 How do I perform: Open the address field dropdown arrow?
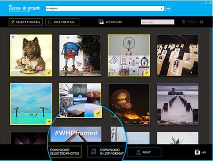coord(162,8)
